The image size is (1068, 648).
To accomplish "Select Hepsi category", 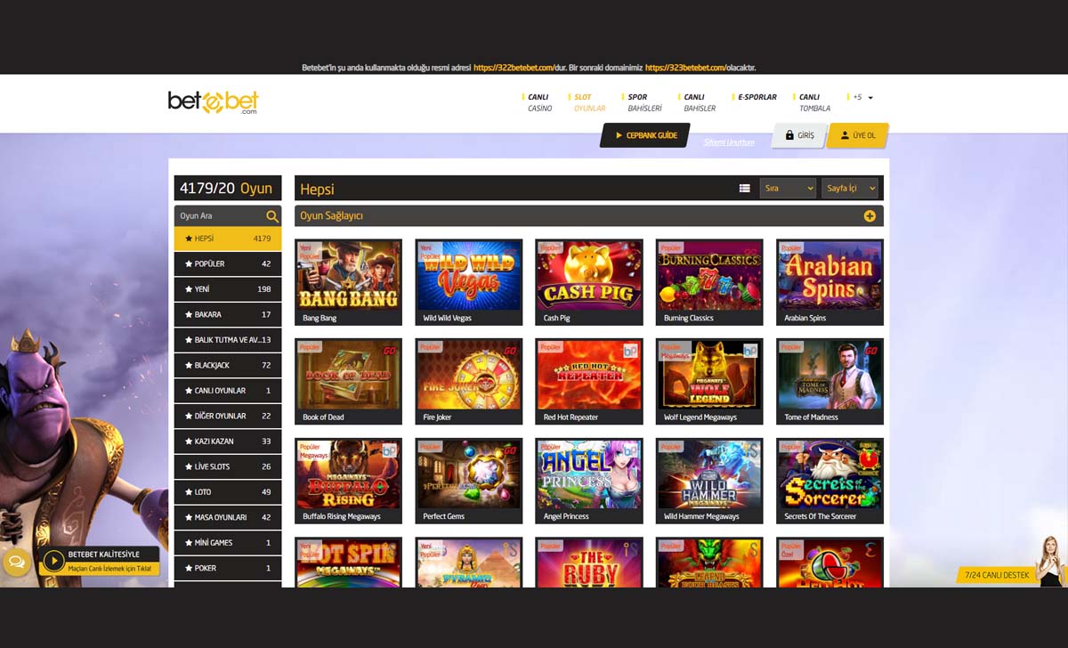I will tap(227, 239).
